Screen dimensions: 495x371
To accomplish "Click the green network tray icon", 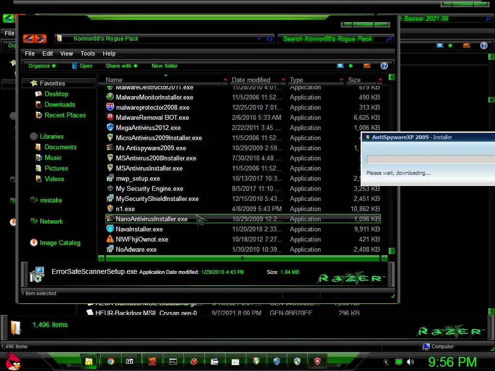I will 398,362.
